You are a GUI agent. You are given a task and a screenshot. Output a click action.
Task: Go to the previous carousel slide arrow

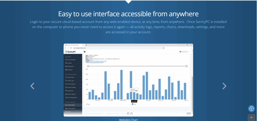tap(32, 86)
